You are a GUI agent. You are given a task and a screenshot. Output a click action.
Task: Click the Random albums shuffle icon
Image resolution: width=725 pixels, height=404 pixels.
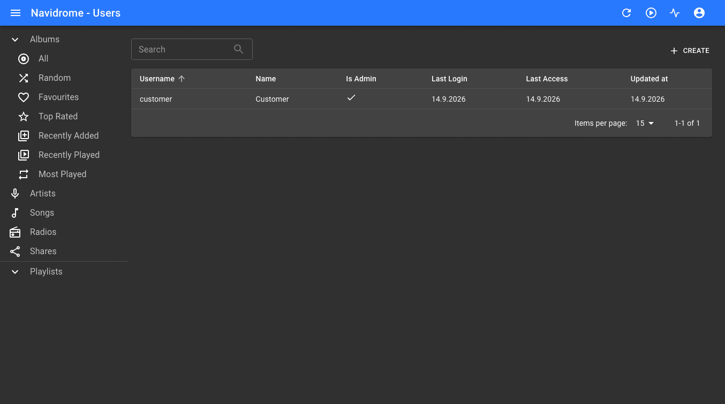pos(24,78)
